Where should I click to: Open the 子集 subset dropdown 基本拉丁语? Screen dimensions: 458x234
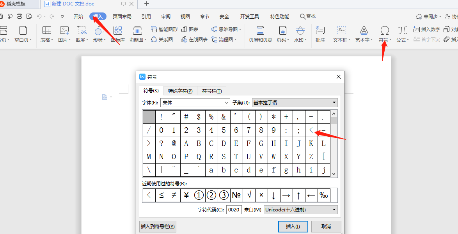[295, 102]
